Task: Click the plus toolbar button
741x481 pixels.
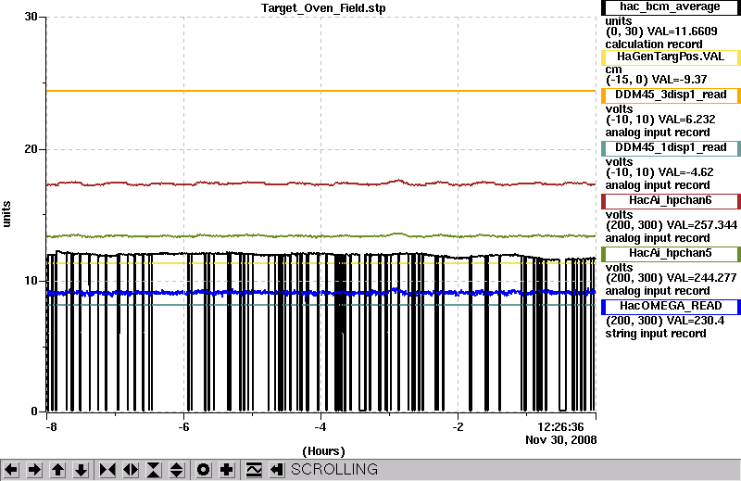Action: (227, 470)
